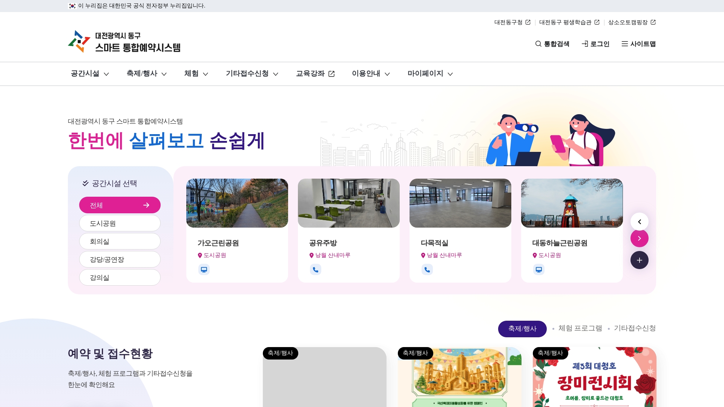Switch to 기타접수신청 status tab
Screen dimensions: 724x407
(635, 328)
